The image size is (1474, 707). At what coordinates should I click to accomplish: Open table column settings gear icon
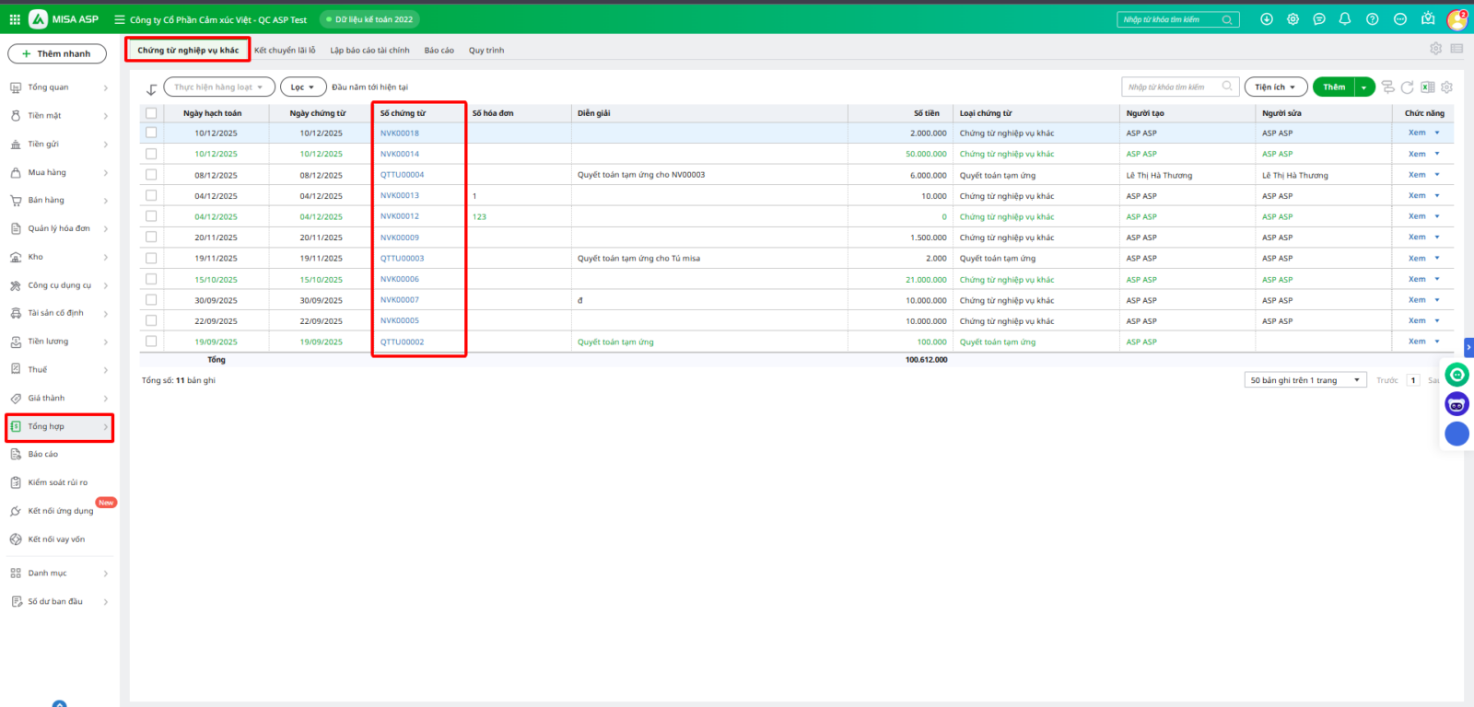pyautogui.click(x=1446, y=87)
